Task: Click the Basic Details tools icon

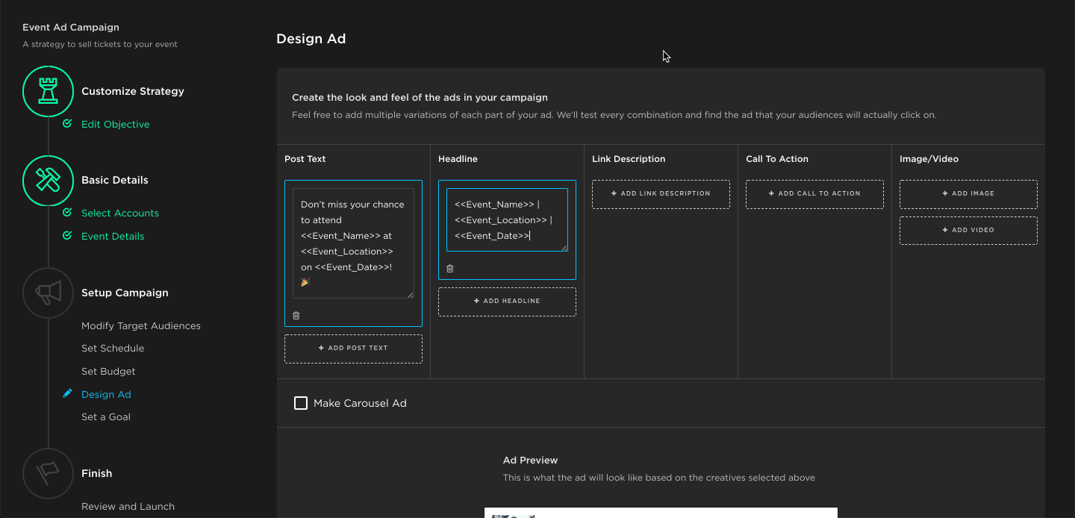Action: click(x=48, y=181)
